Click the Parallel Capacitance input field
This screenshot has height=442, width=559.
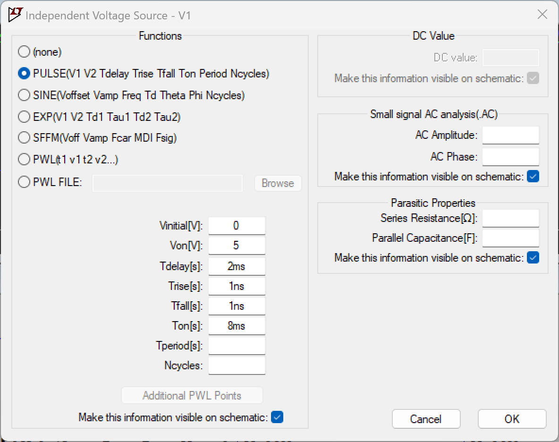[x=510, y=238]
